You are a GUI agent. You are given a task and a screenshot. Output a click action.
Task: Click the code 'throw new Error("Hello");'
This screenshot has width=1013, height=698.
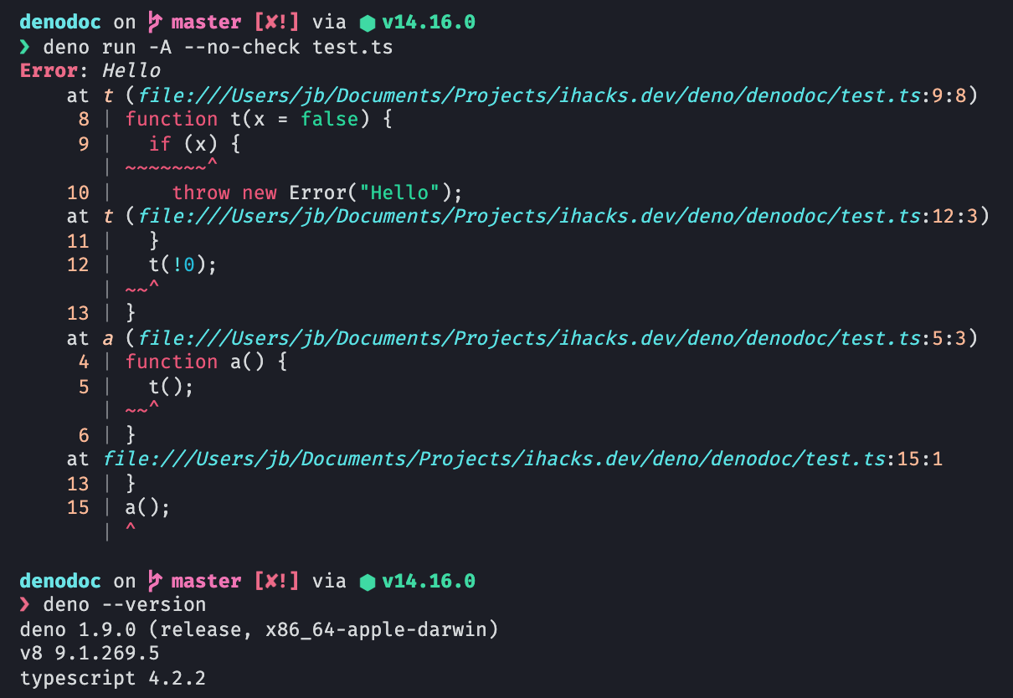tap(317, 192)
